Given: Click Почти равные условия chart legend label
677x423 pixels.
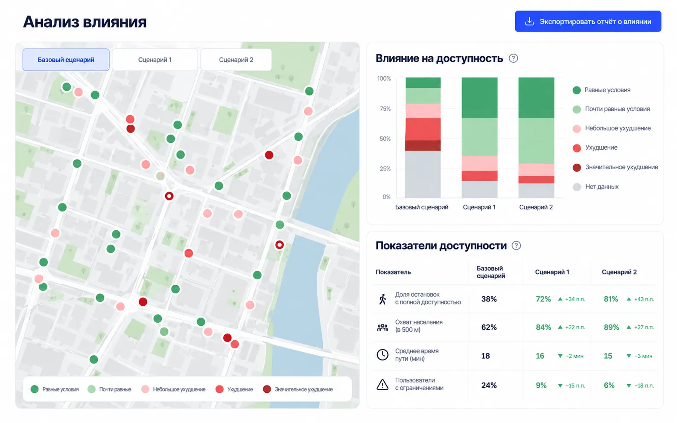Looking at the screenshot, I should click(617, 109).
